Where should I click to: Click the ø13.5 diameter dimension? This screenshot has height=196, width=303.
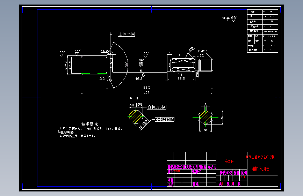tap(70, 65)
